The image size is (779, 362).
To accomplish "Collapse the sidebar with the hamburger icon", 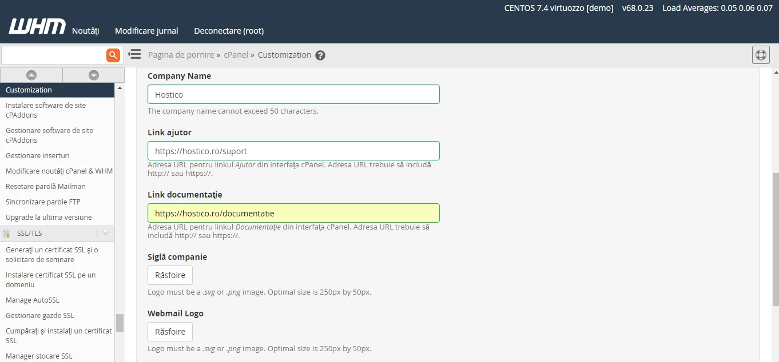I will pos(134,54).
